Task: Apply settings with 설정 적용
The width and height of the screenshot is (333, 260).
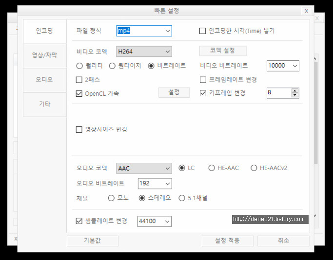Action: (228, 241)
